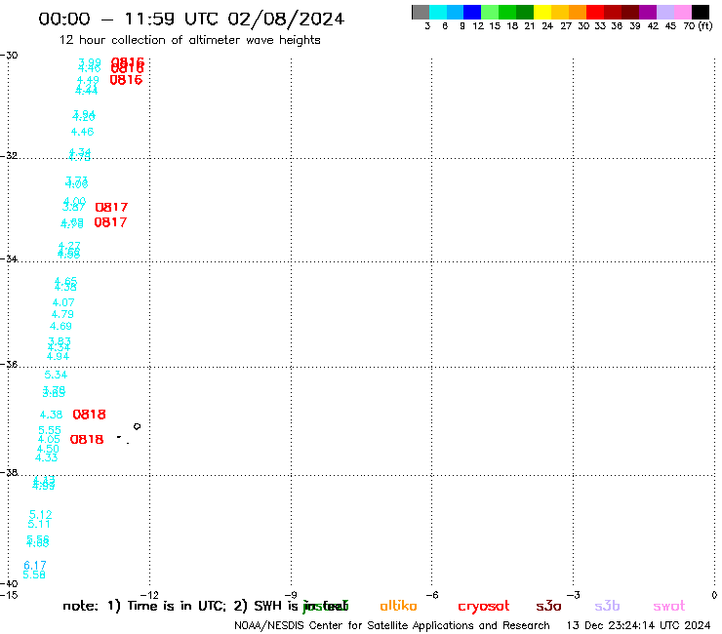Click the longitude axis label -6
Viewport: 722px width, 634px height.
(x=432, y=595)
